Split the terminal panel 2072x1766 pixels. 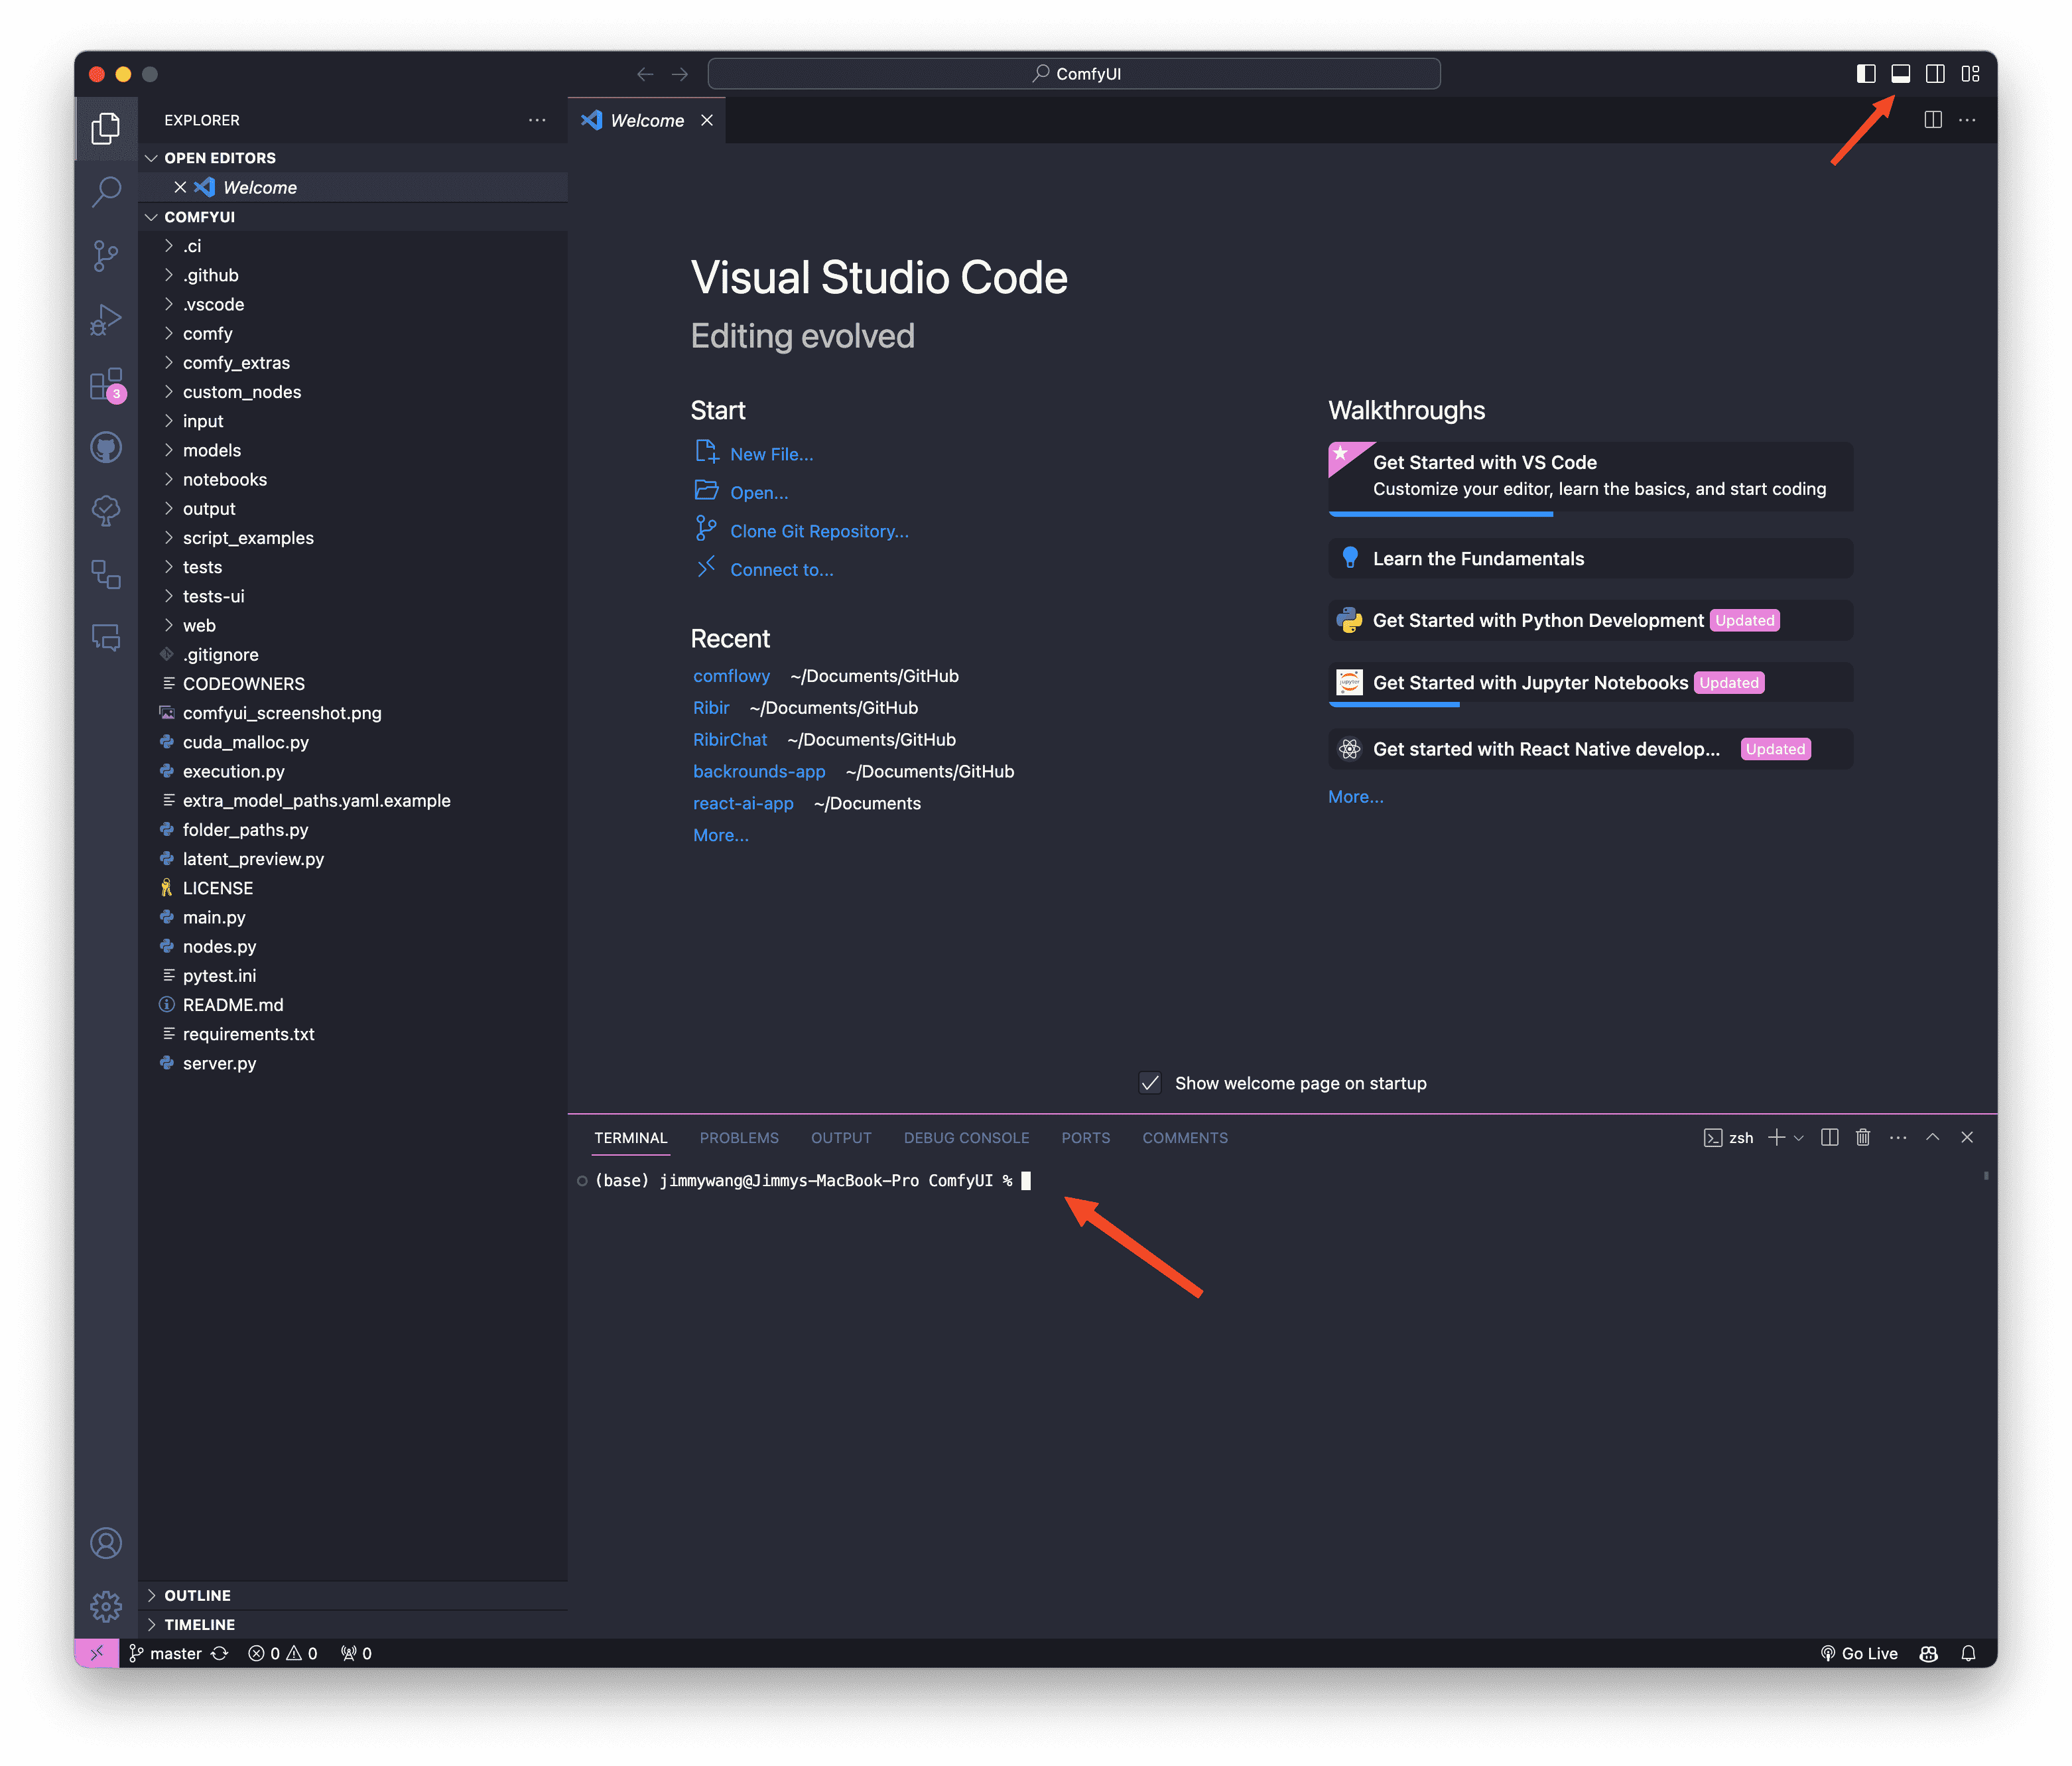point(1829,1137)
